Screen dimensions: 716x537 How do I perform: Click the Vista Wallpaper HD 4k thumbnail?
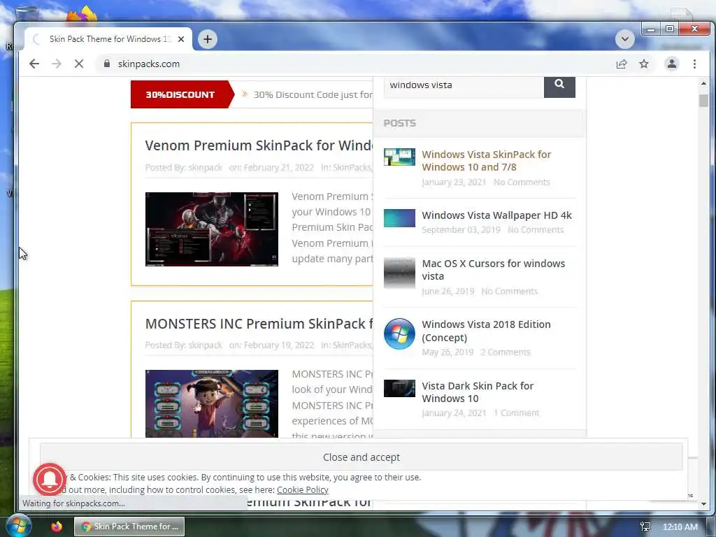(x=399, y=218)
